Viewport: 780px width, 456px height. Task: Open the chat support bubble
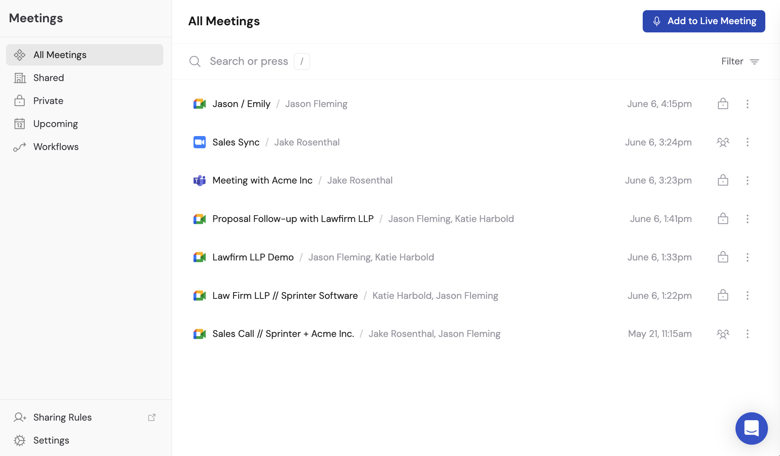[x=751, y=428]
